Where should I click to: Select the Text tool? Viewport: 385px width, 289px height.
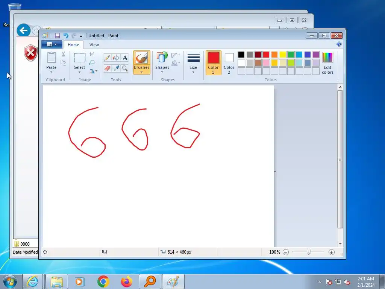(125, 58)
